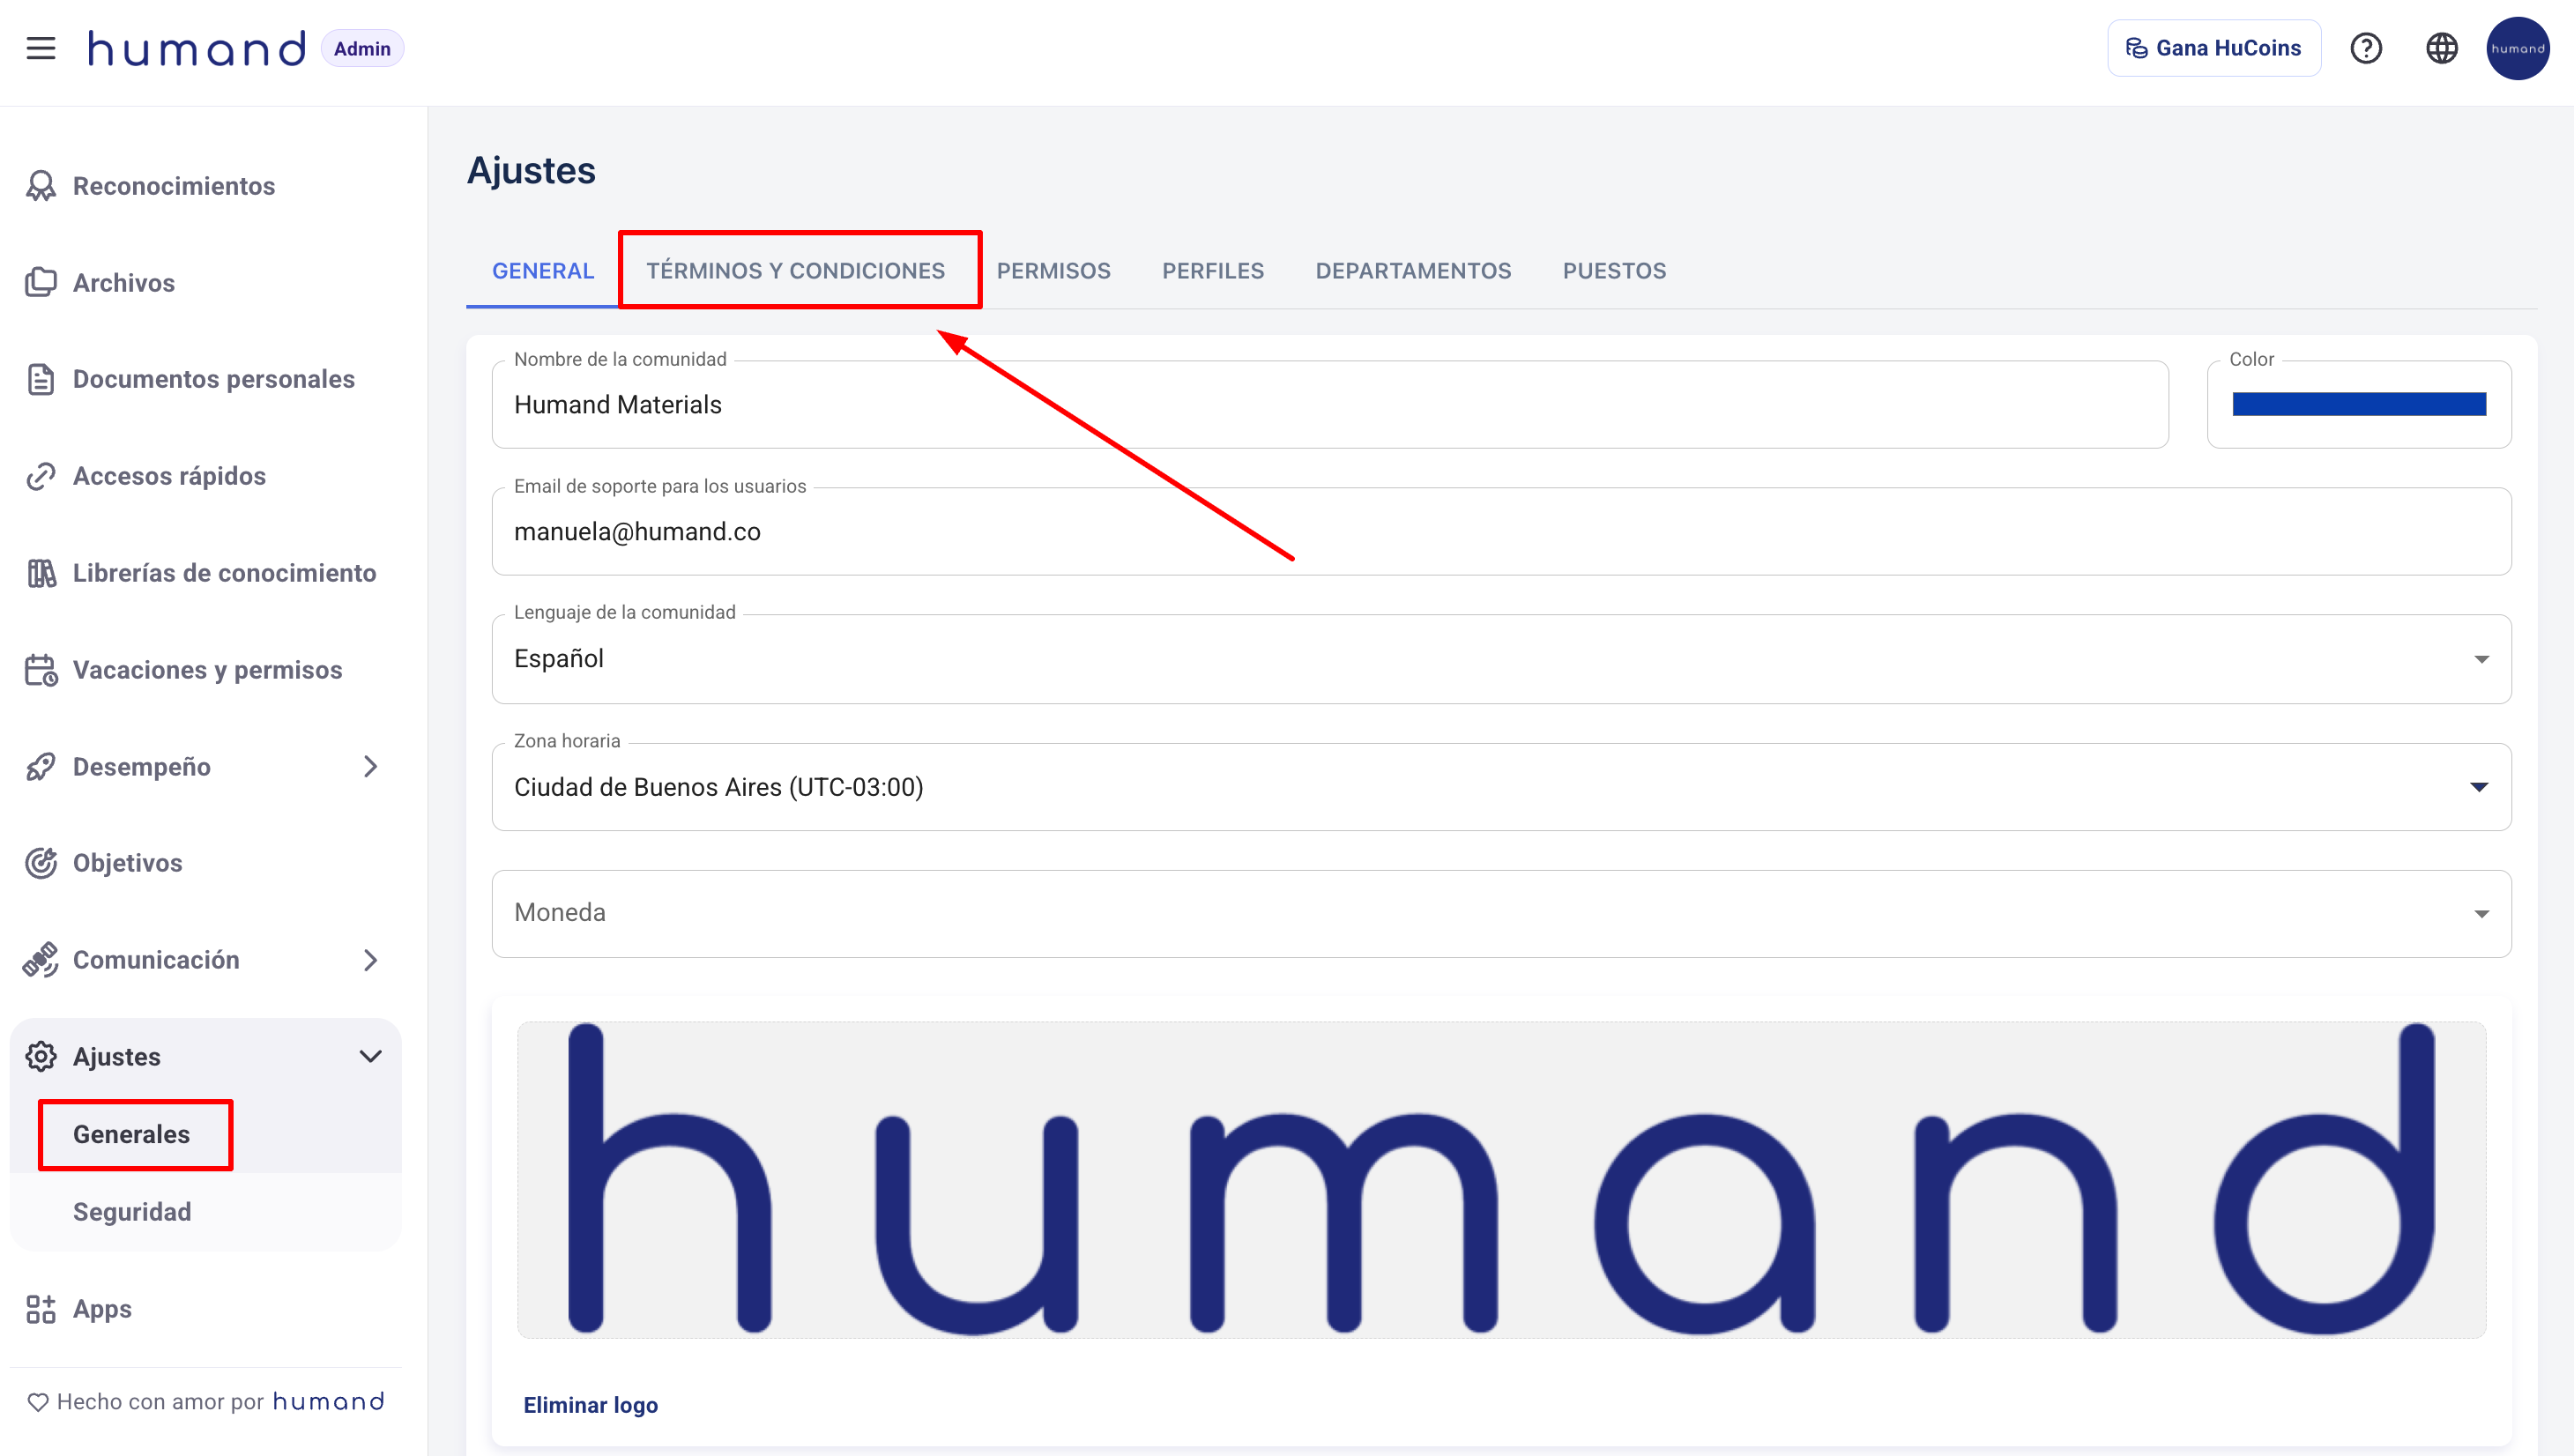Click the Desempeño rocket icon
Viewport: 2574px width, 1456px height.
[x=41, y=767]
